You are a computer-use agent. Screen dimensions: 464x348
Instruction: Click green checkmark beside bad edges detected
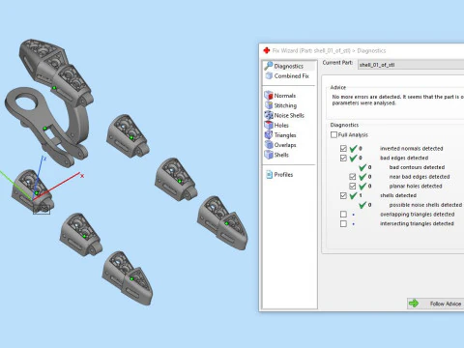tap(354, 158)
